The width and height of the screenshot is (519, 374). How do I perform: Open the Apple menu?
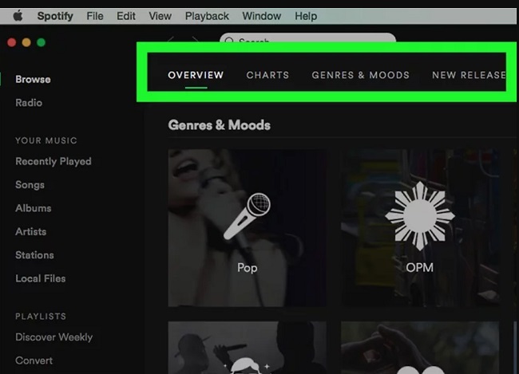tap(18, 15)
